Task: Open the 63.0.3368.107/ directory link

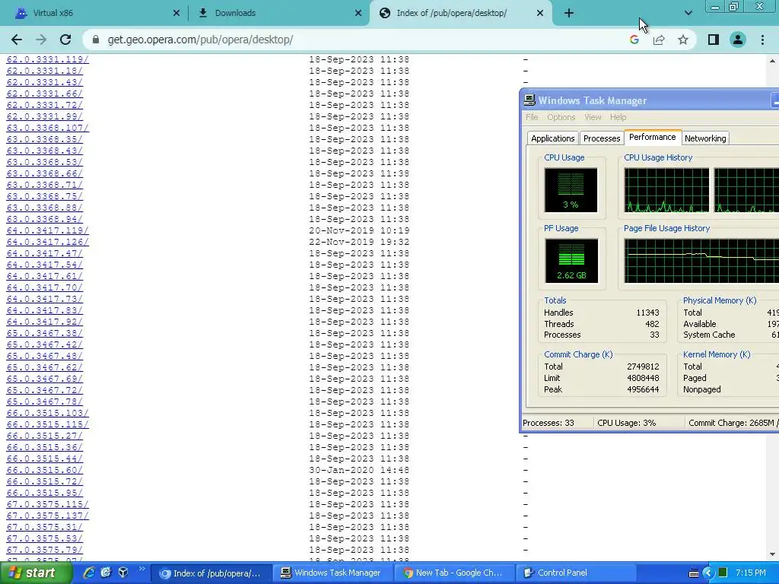Action: click(48, 128)
